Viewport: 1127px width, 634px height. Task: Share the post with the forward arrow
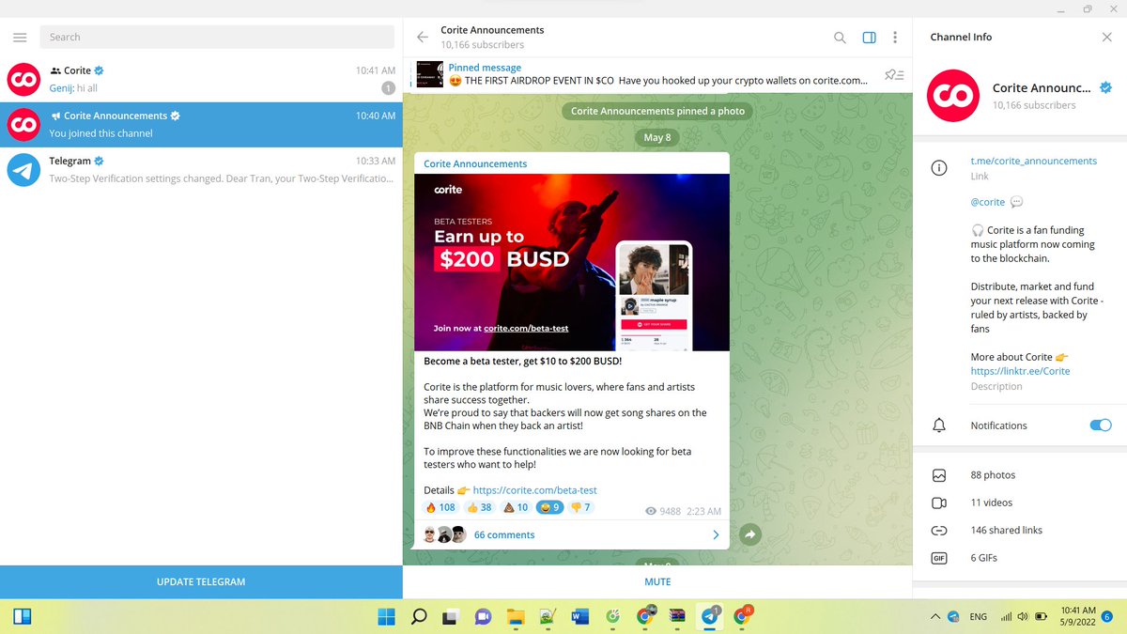point(749,534)
